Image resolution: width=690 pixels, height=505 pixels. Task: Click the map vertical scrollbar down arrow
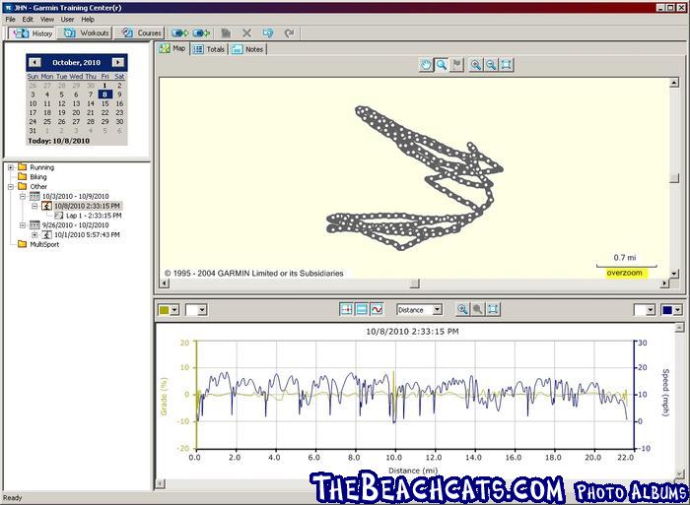click(674, 274)
